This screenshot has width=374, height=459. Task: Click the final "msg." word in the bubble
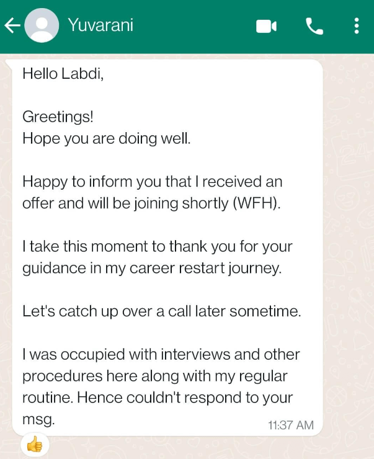(38, 419)
